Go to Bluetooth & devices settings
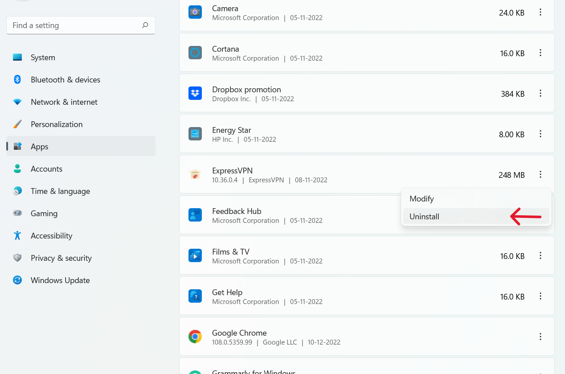Viewport: 565px width, 374px height. pyautogui.click(x=66, y=80)
